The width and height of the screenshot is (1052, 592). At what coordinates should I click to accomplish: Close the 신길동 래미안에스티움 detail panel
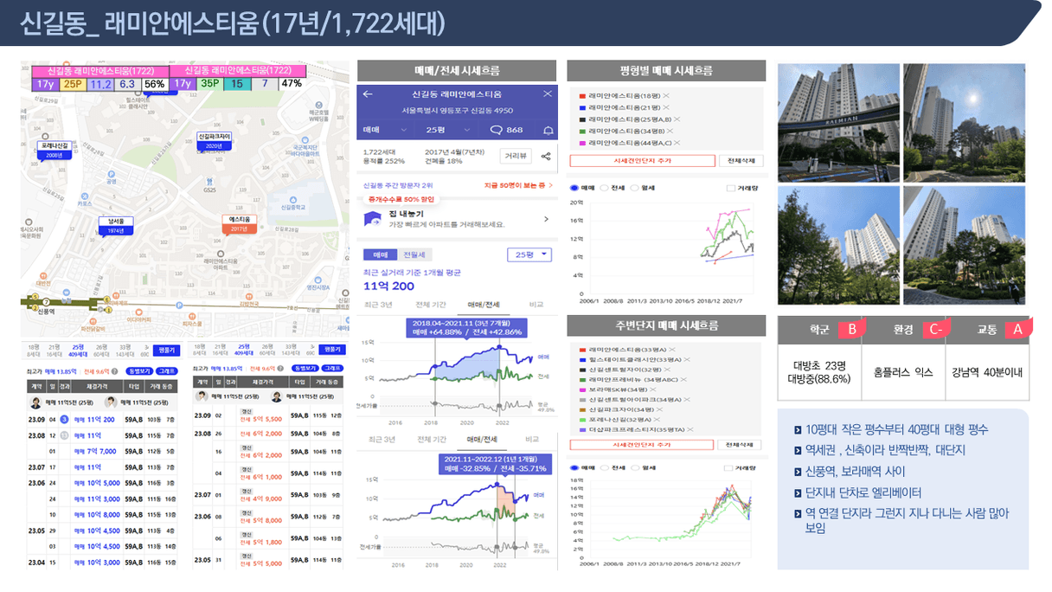(x=547, y=93)
